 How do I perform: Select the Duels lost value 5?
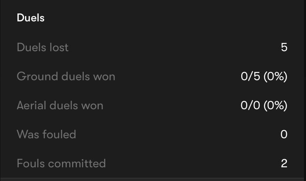click(x=284, y=47)
